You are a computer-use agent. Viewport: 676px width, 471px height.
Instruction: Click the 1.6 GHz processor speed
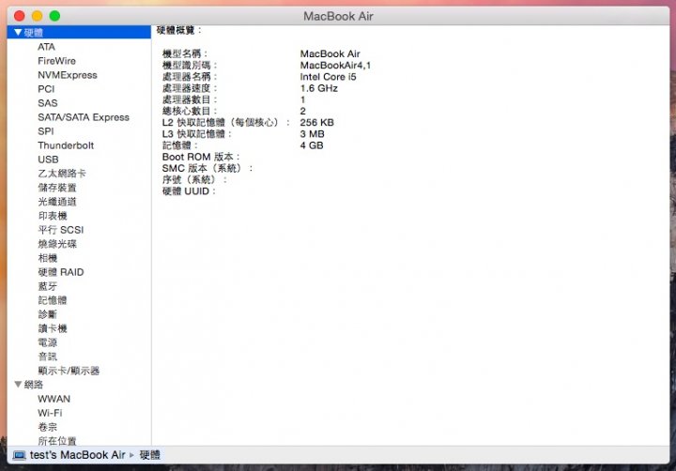pos(318,88)
